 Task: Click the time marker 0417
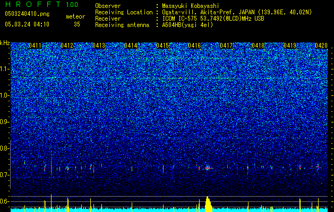pyautogui.click(x=226, y=46)
